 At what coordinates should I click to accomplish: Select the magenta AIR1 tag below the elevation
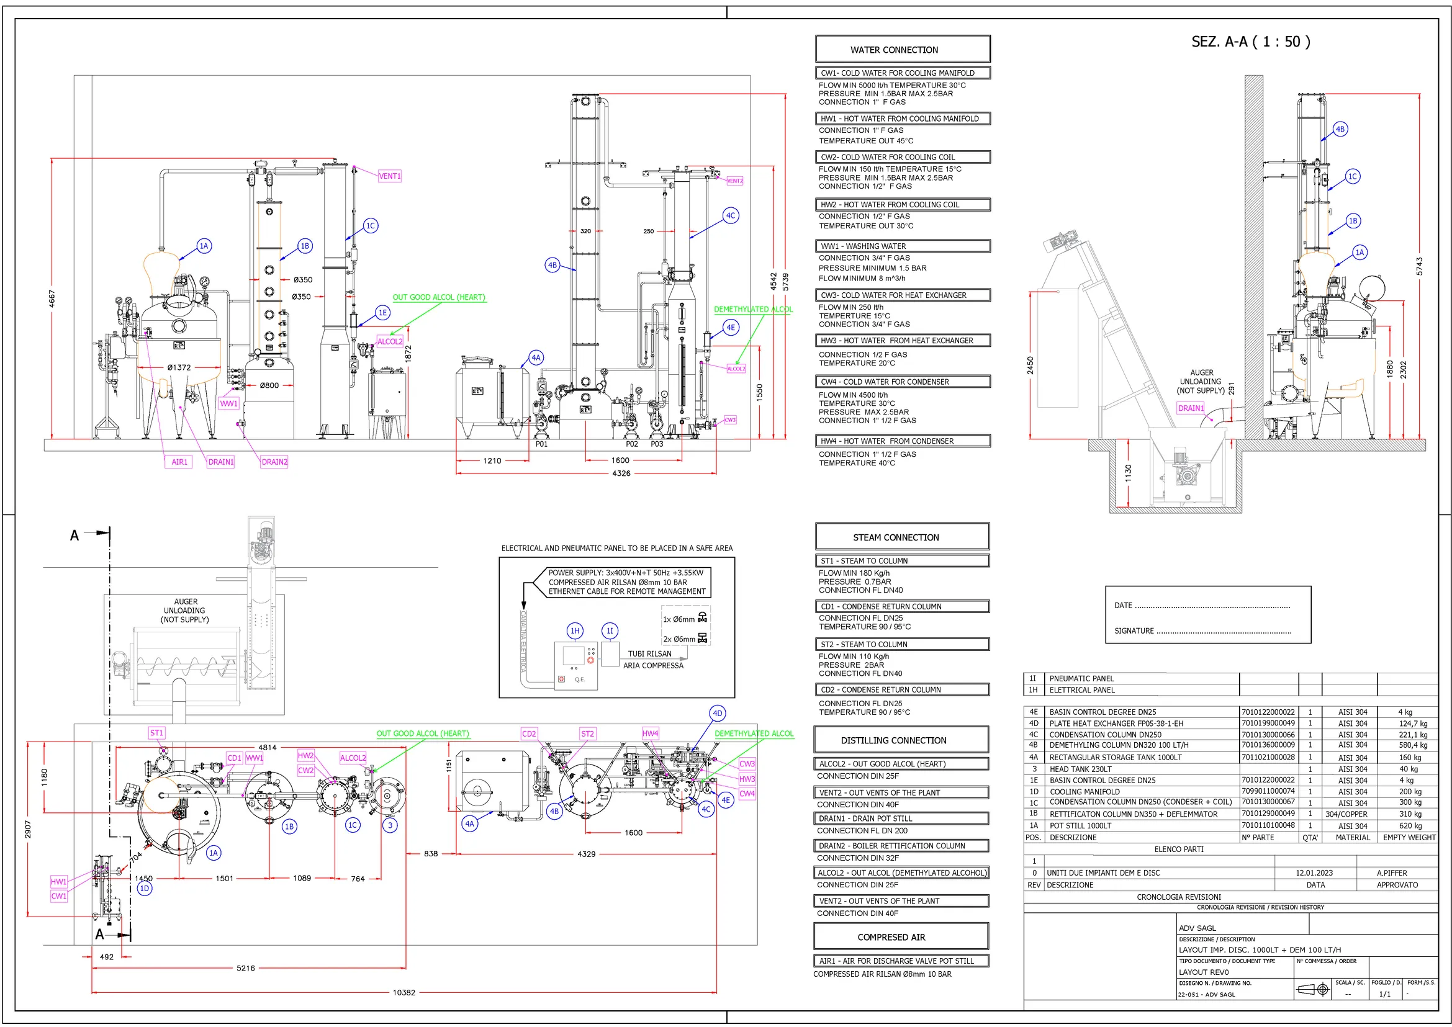[179, 462]
